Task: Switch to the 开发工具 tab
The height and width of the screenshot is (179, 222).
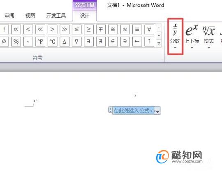Action: (x=56, y=16)
